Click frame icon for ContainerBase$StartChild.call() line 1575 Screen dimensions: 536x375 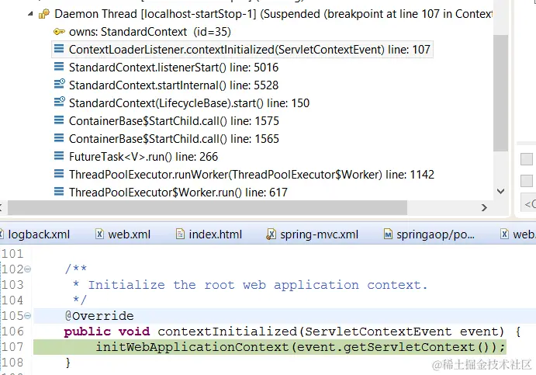pyautogui.click(x=59, y=120)
